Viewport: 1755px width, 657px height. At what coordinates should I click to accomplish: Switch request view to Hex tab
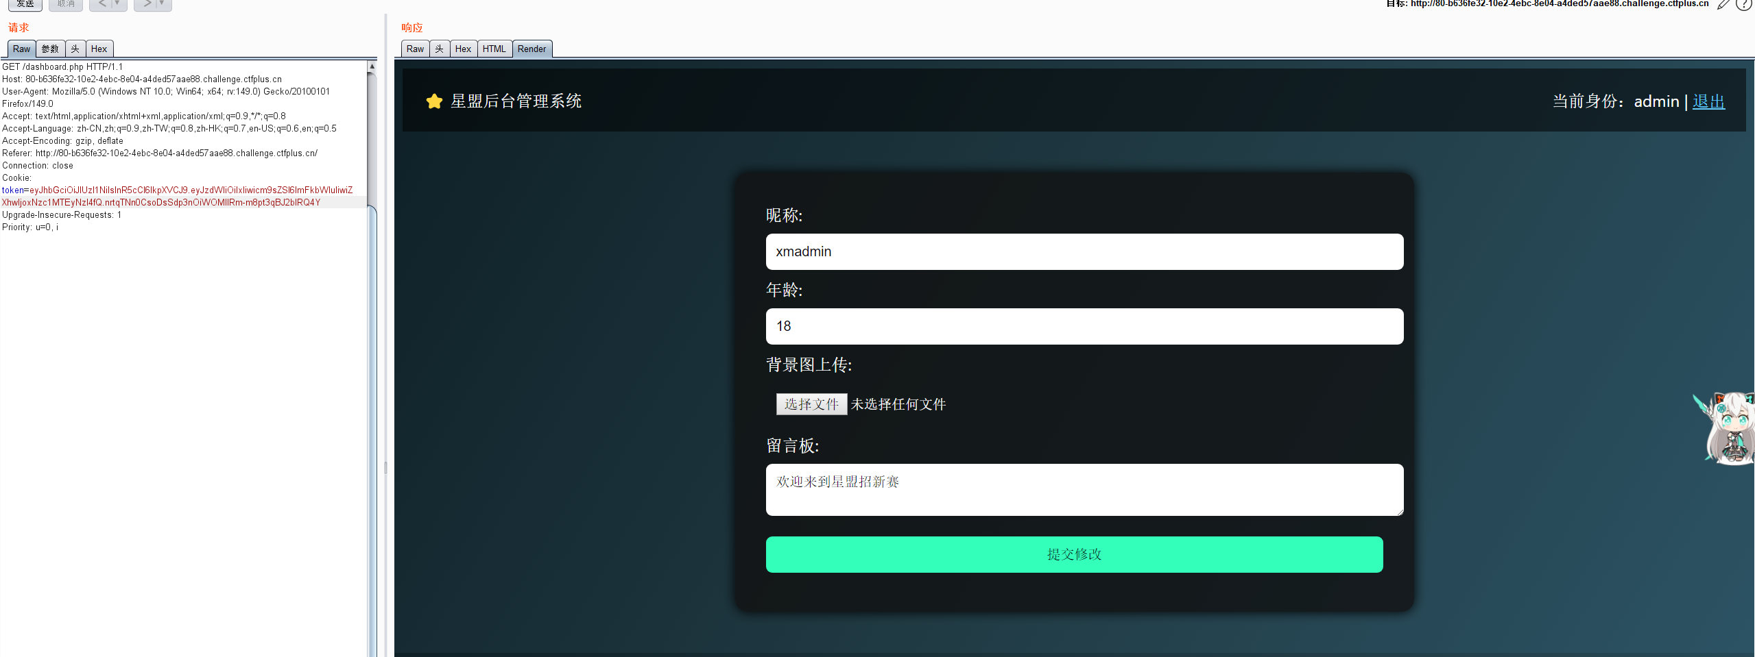[x=99, y=49]
